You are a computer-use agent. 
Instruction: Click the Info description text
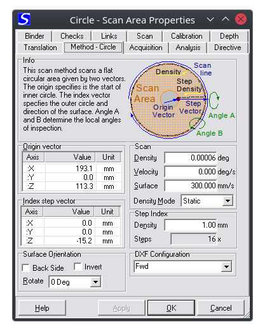click(x=74, y=99)
